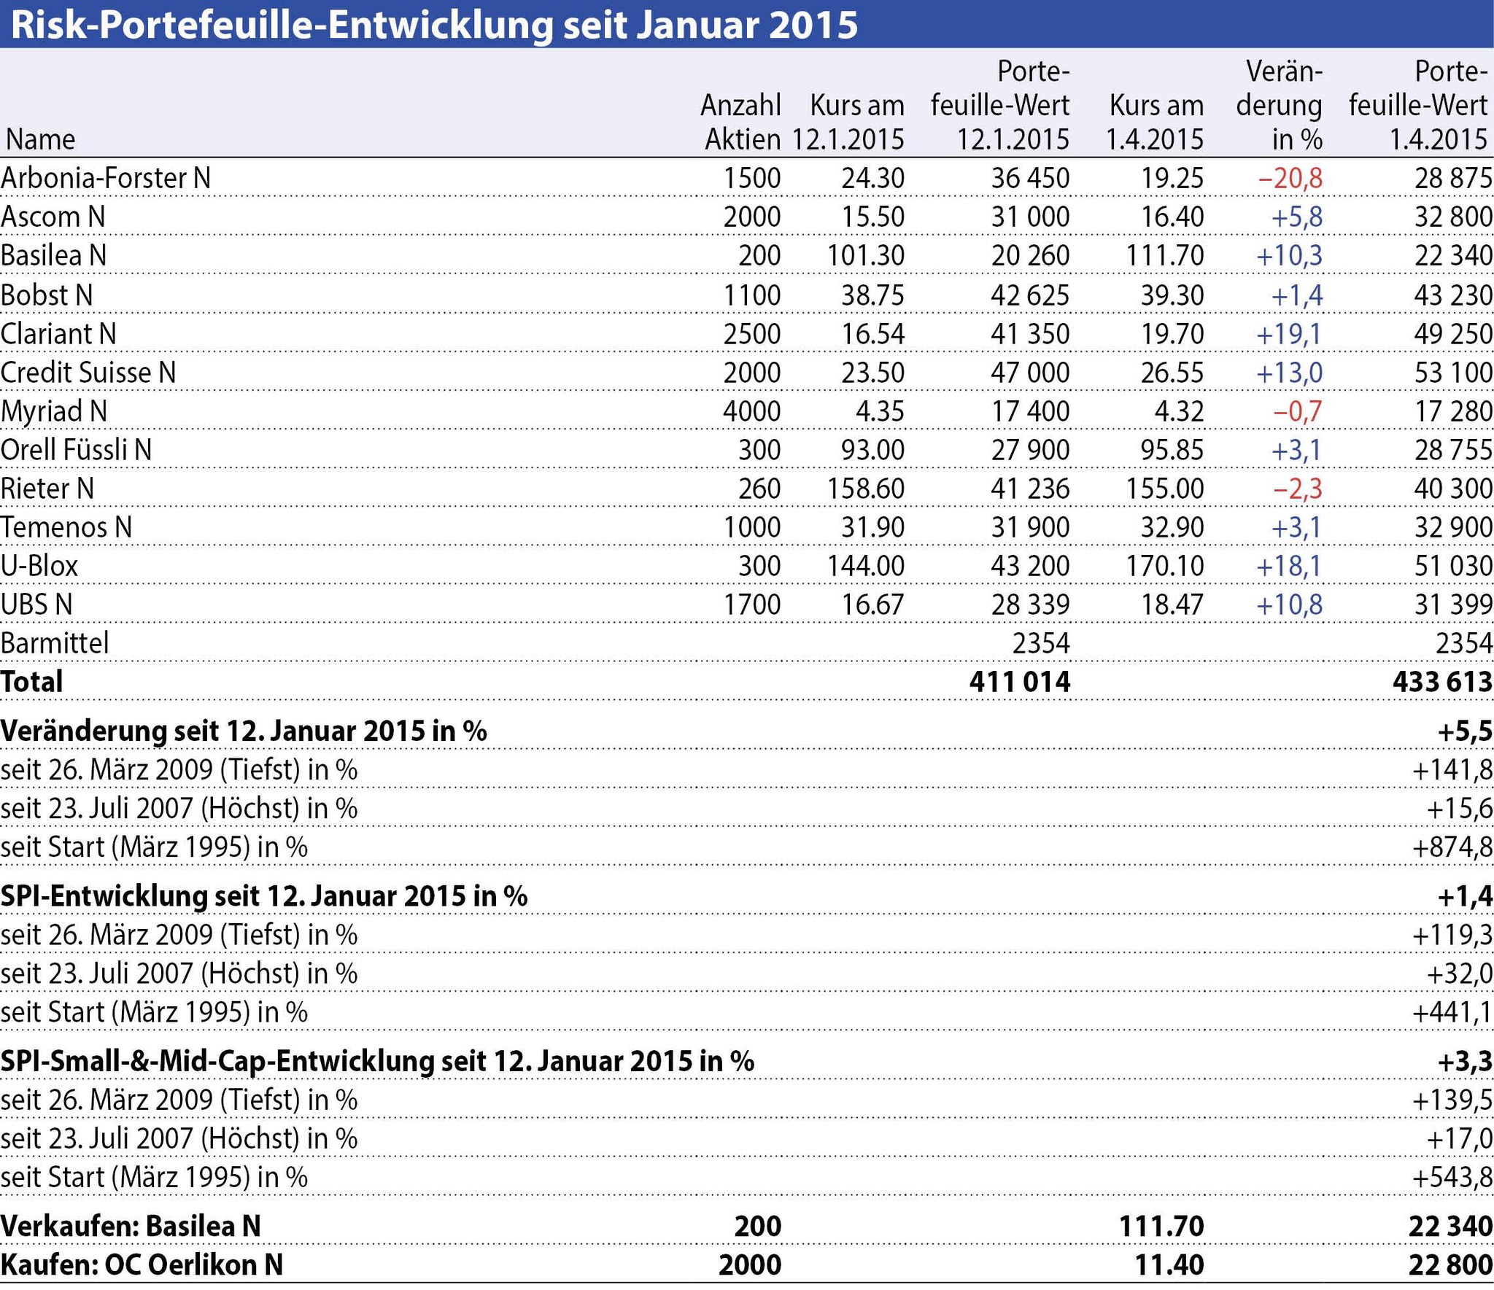Viewport: 1494px width, 1290px height.
Task: Select UBS N change value +10,8
Action: click(1288, 605)
